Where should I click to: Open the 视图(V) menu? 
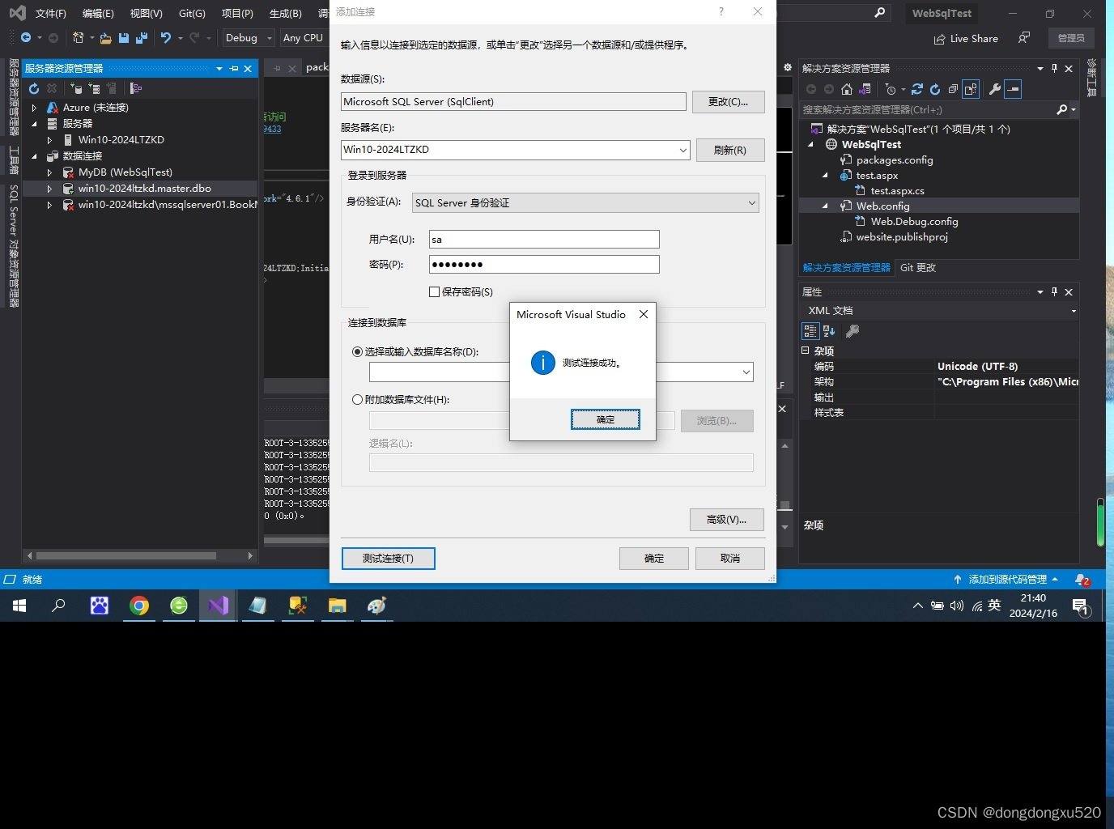(147, 14)
